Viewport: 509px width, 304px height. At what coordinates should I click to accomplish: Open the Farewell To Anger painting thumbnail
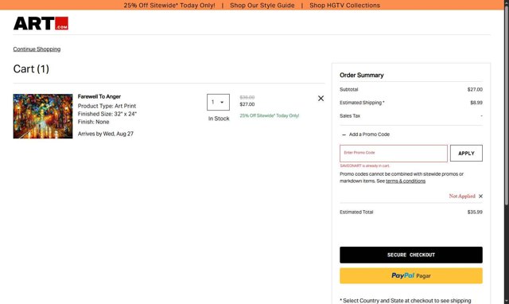[x=43, y=116]
